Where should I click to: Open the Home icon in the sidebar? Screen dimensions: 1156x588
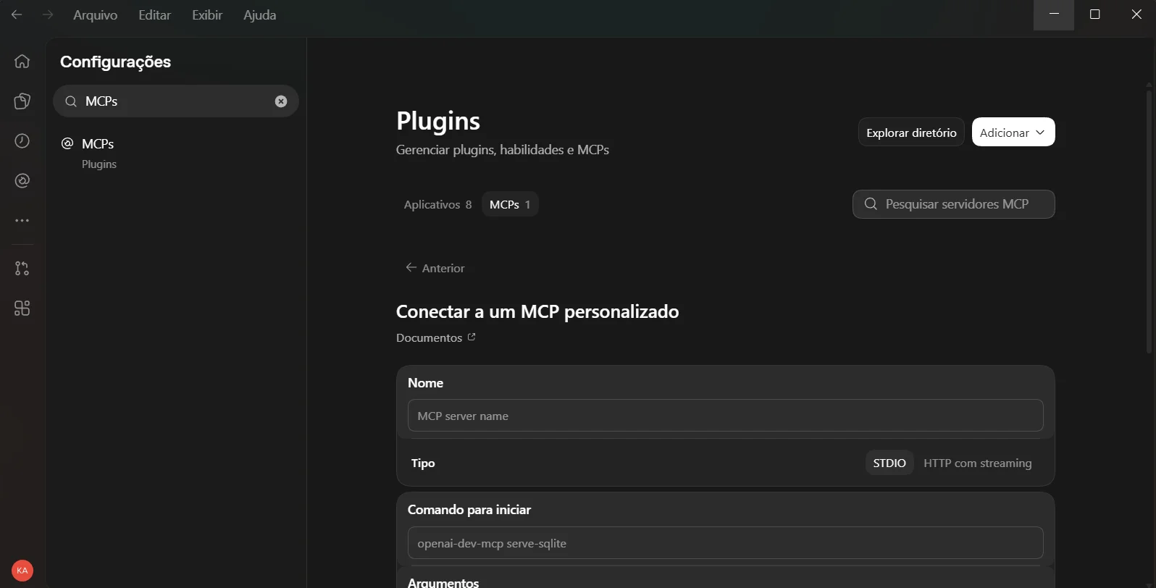pos(22,61)
